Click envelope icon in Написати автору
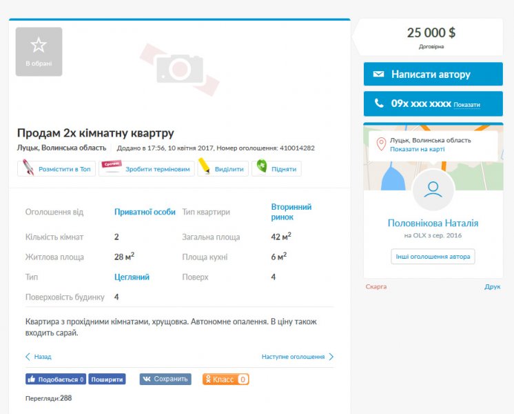Screen dimensions: 514x414 click(378, 75)
